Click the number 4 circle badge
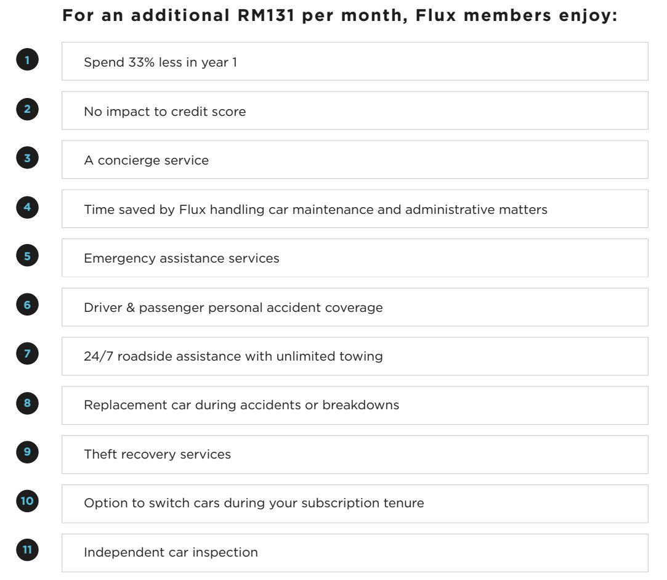The height and width of the screenshot is (580, 667). pos(27,207)
